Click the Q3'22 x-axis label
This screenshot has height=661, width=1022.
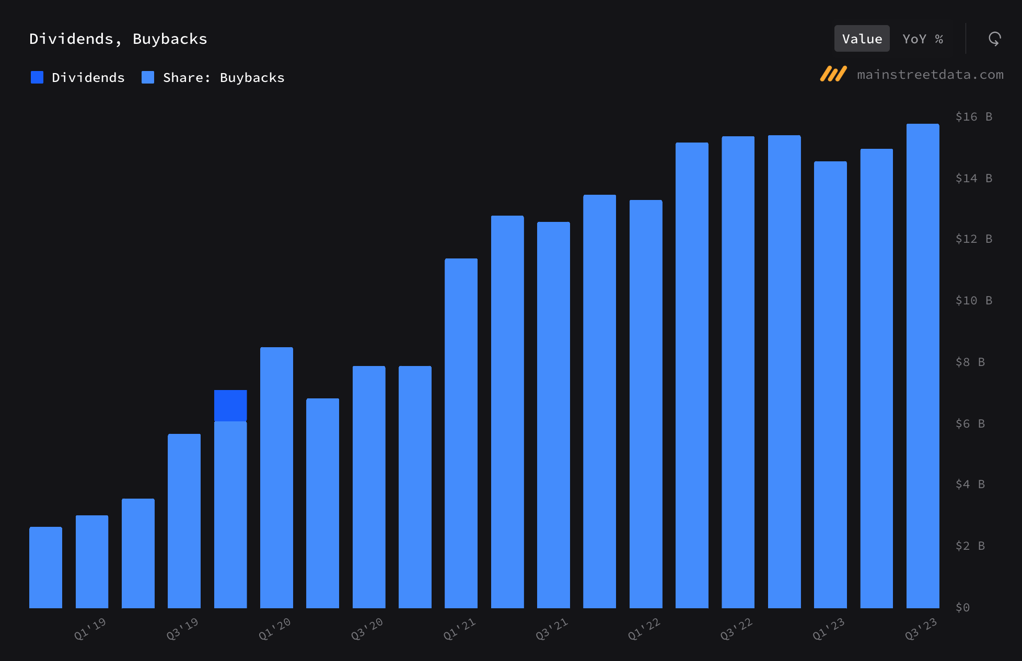pyautogui.click(x=737, y=629)
